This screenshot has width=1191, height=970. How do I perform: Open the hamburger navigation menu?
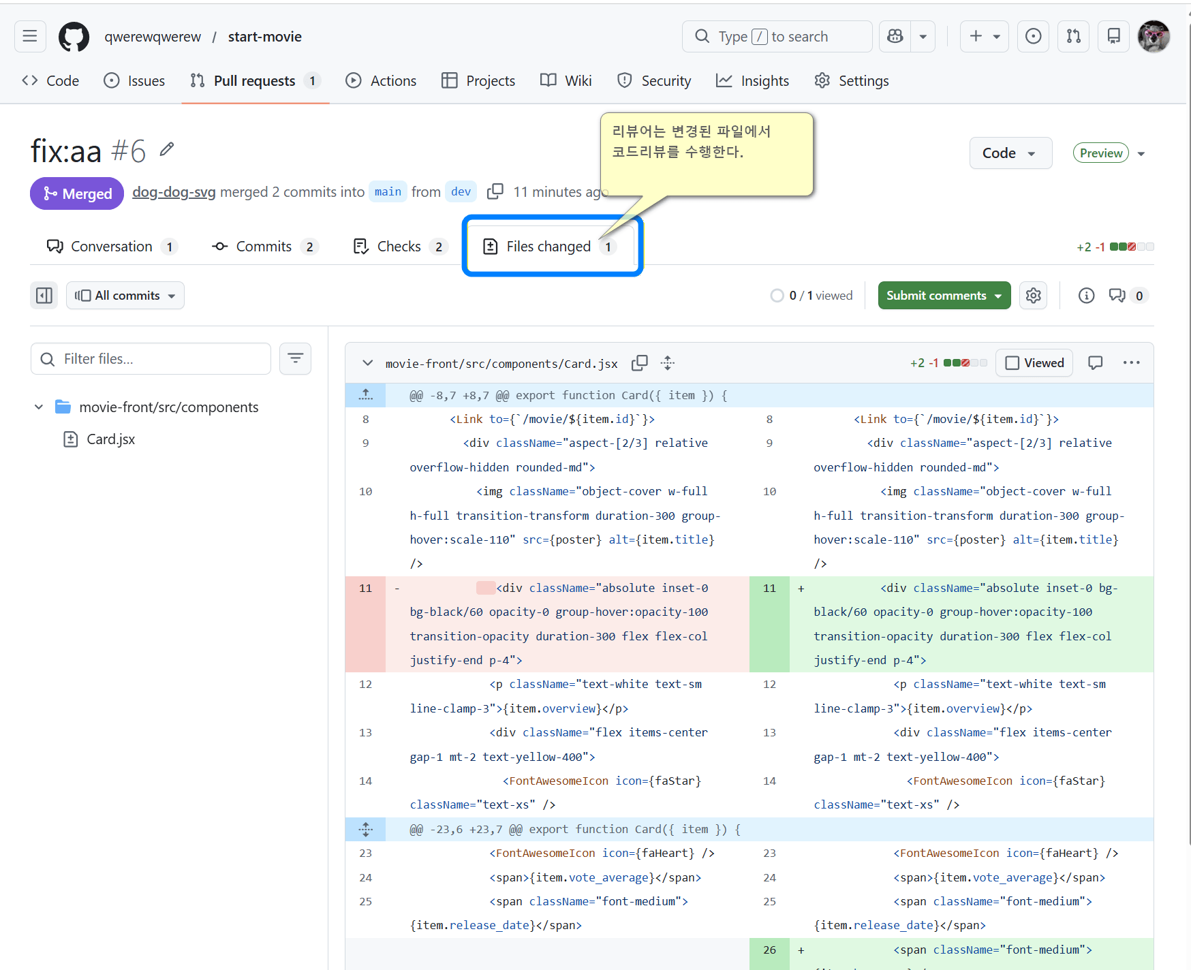click(x=30, y=36)
